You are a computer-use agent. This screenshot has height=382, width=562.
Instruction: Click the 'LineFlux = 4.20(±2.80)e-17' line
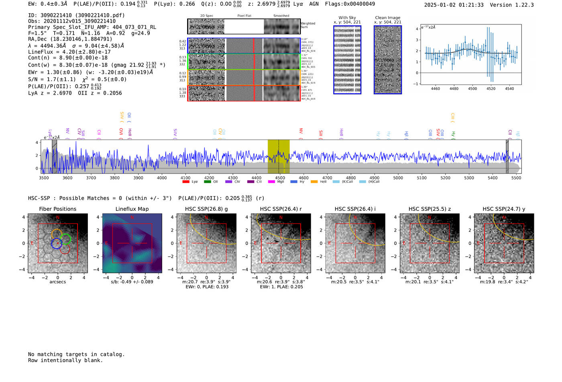[69, 52]
